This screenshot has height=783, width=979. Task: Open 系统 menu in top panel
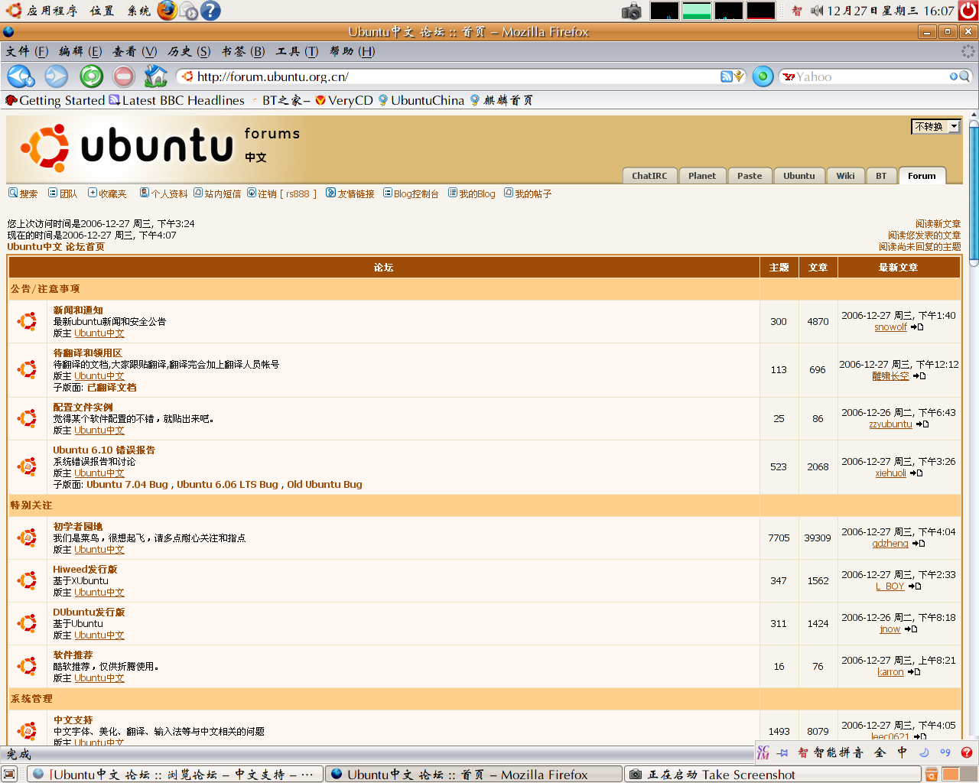(x=138, y=11)
